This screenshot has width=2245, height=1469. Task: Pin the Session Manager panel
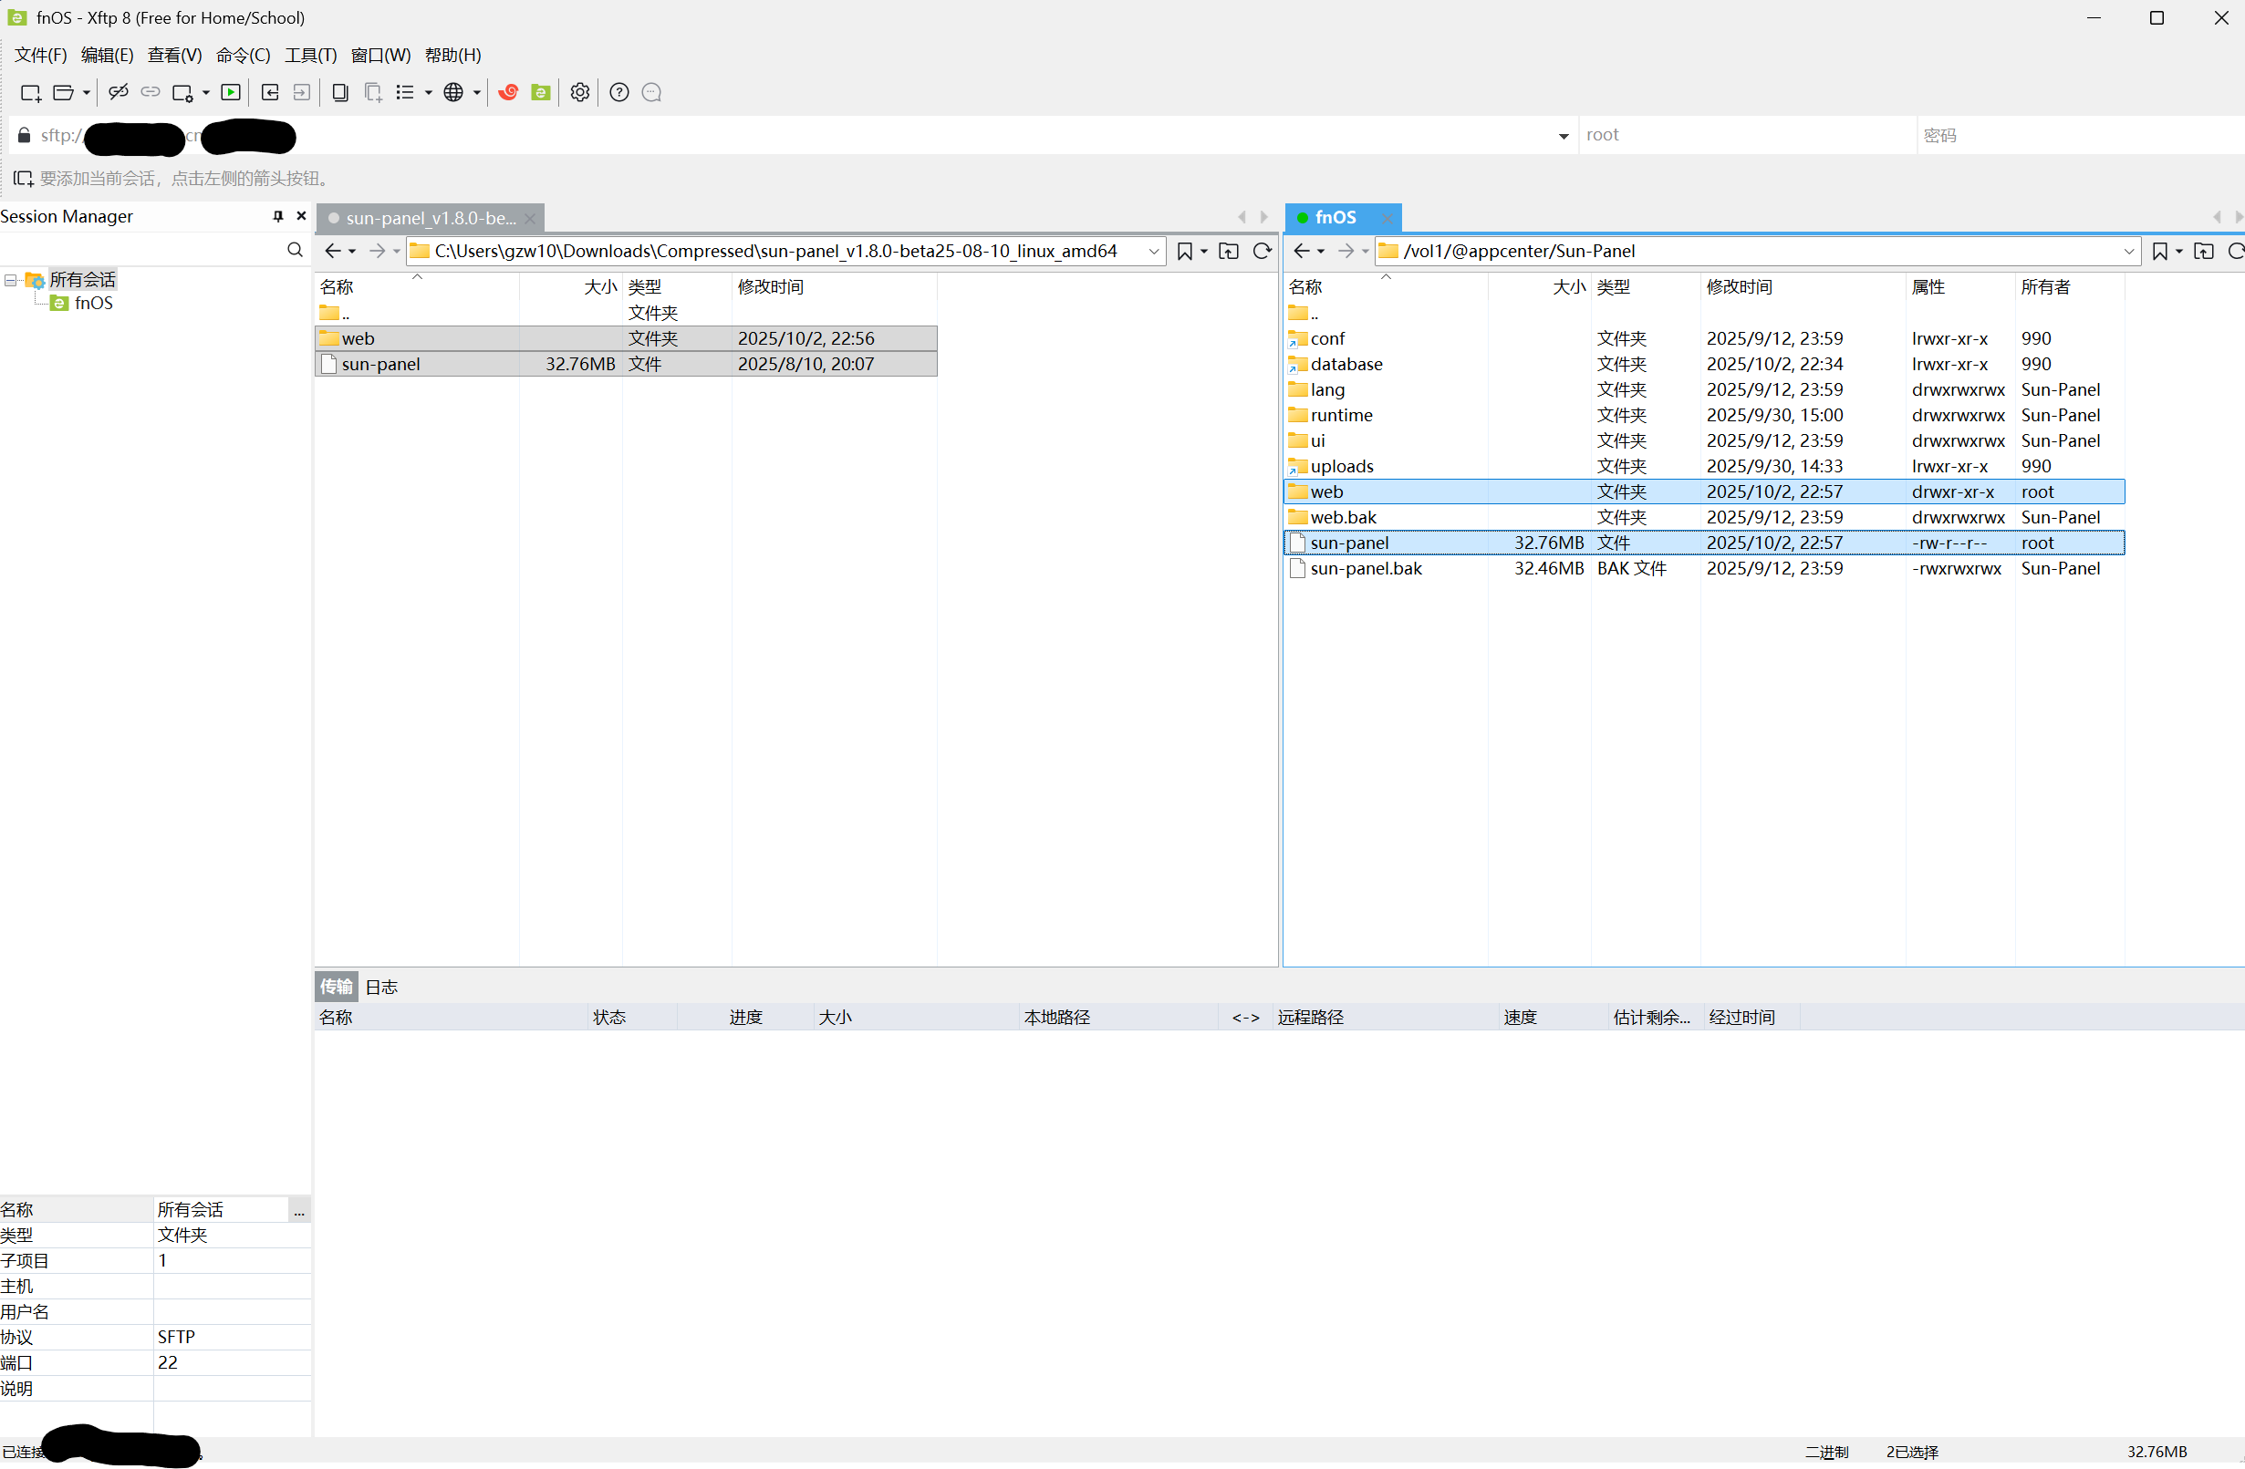tap(278, 216)
